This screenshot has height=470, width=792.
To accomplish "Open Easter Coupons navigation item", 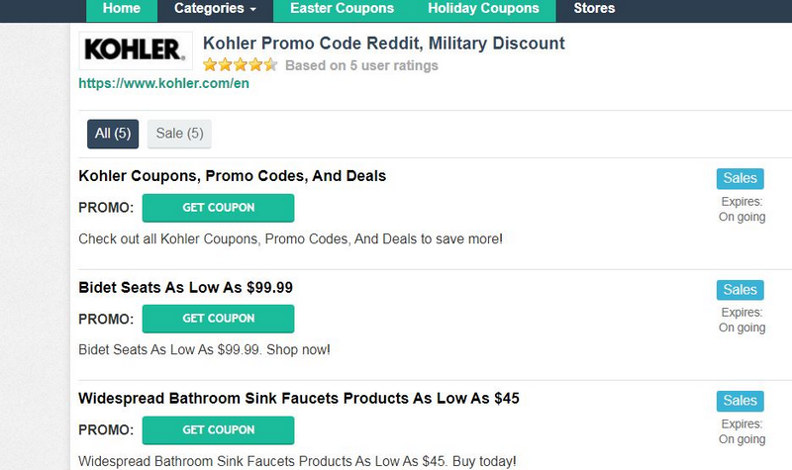I will click(x=342, y=9).
